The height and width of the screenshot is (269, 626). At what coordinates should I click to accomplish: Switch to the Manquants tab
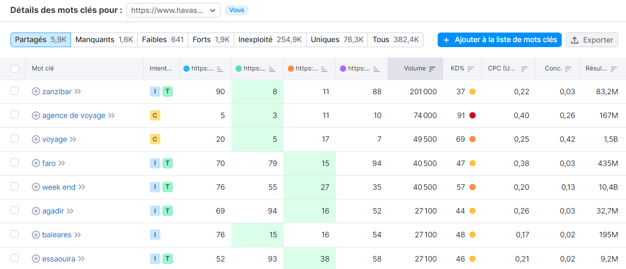(104, 40)
